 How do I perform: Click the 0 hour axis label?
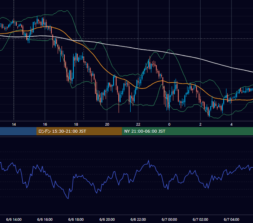tap(169, 125)
